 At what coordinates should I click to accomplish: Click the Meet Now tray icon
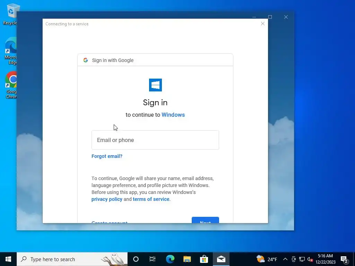click(294, 259)
